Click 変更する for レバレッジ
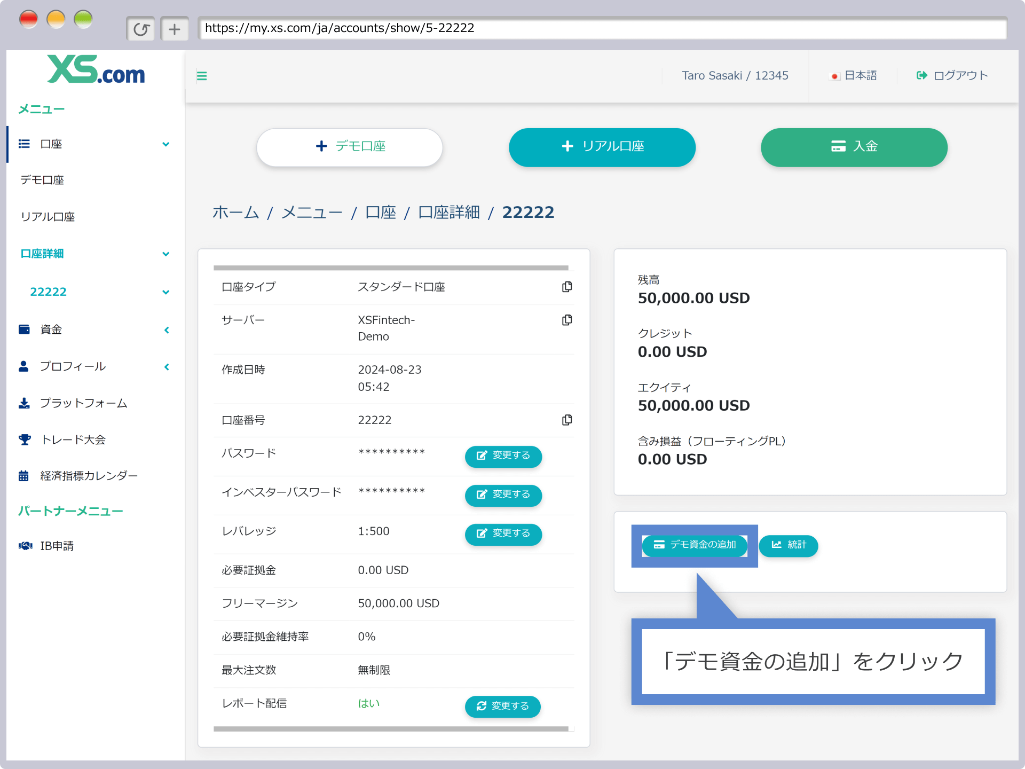The image size is (1025, 769). [503, 534]
